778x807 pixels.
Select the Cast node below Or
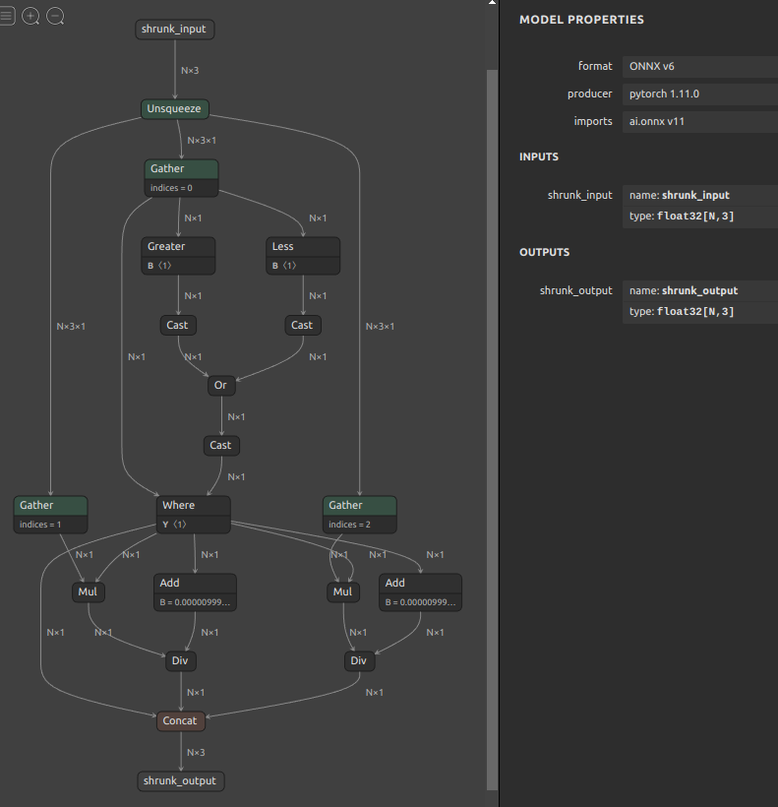[x=221, y=446]
